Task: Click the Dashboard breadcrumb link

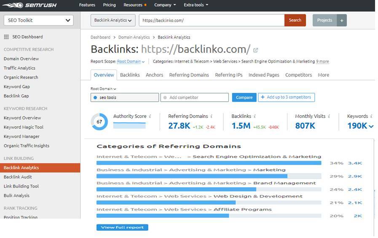Action: tap(100, 37)
